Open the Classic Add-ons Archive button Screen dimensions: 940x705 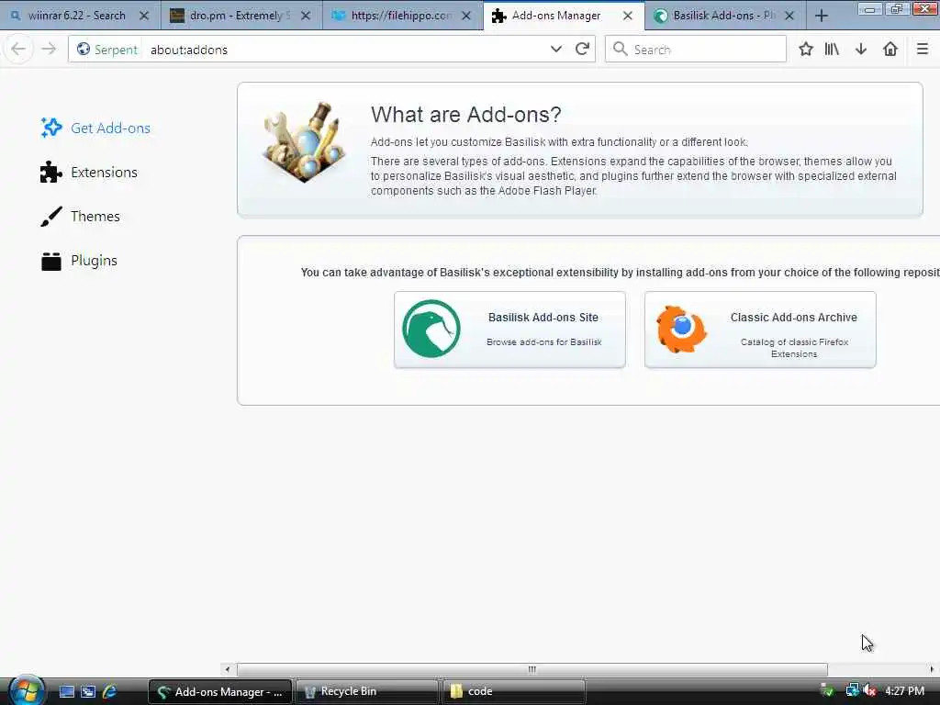click(760, 330)
